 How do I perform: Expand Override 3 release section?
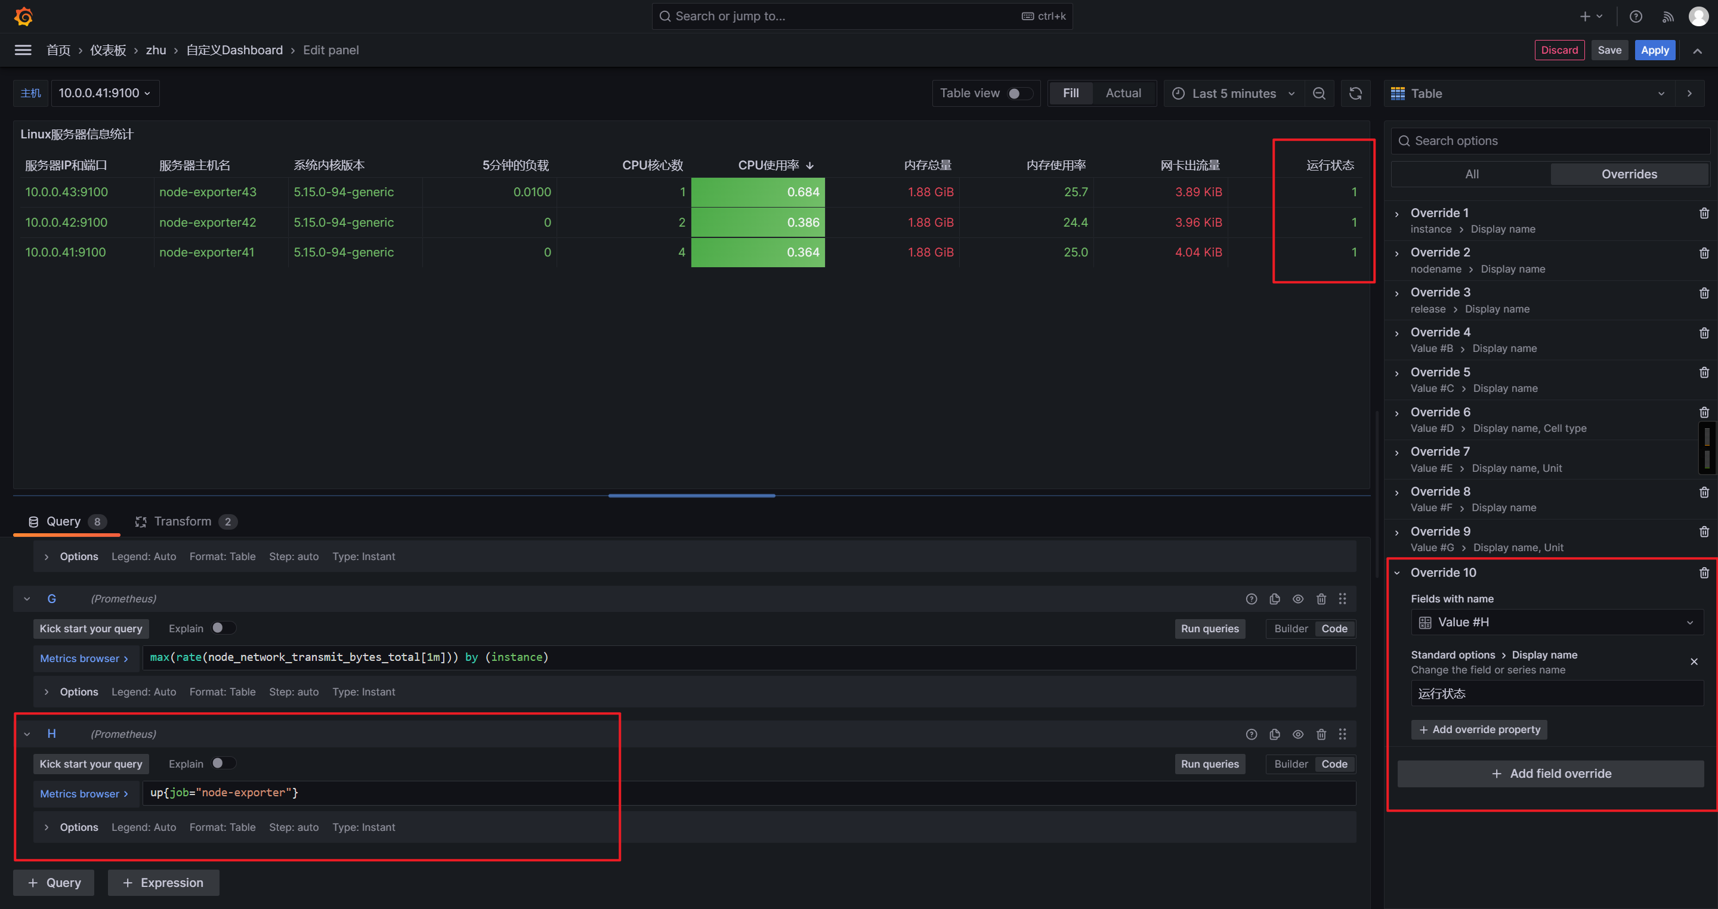(x=1396, y=293)
